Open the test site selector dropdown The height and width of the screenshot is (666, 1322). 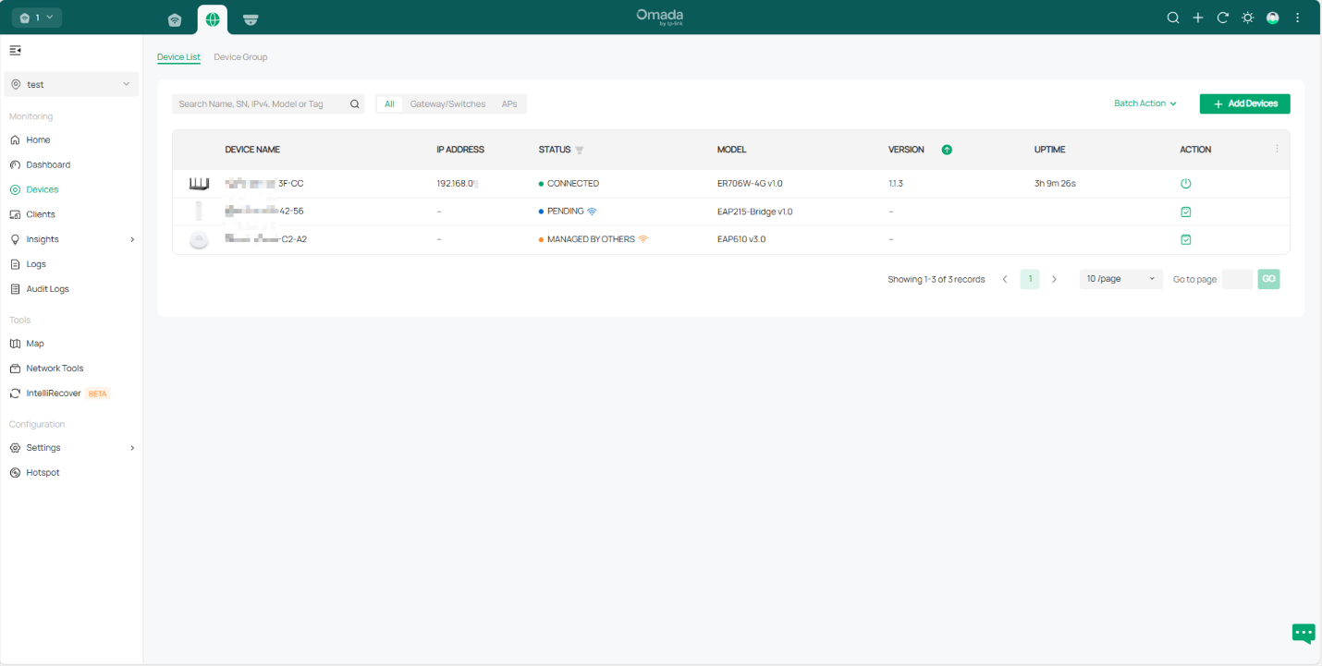coord(71,84)
